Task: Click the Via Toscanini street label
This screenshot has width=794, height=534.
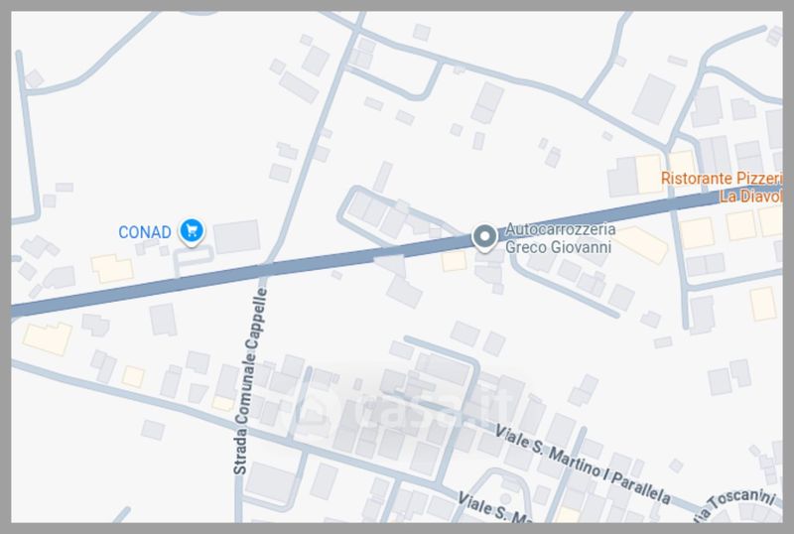Action: point(737,504)
